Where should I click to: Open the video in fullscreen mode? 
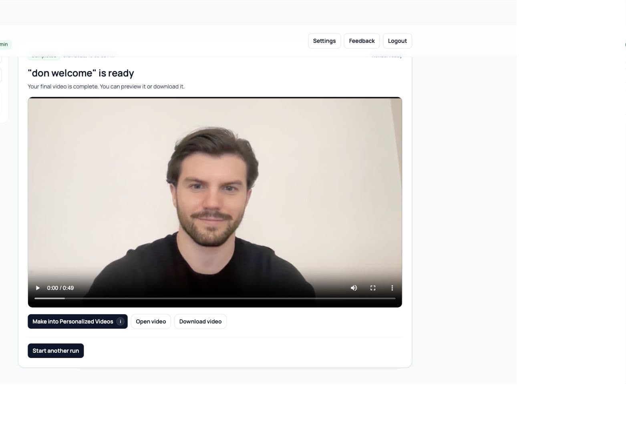click(373, 288)
